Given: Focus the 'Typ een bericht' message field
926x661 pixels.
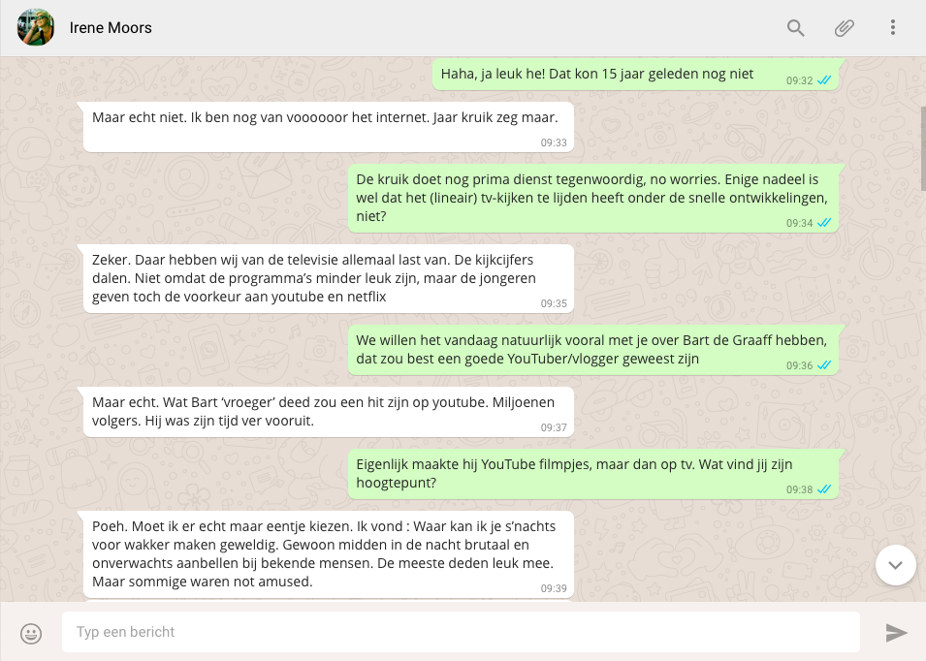Looking at the screenshot, I should coord(461,632).
